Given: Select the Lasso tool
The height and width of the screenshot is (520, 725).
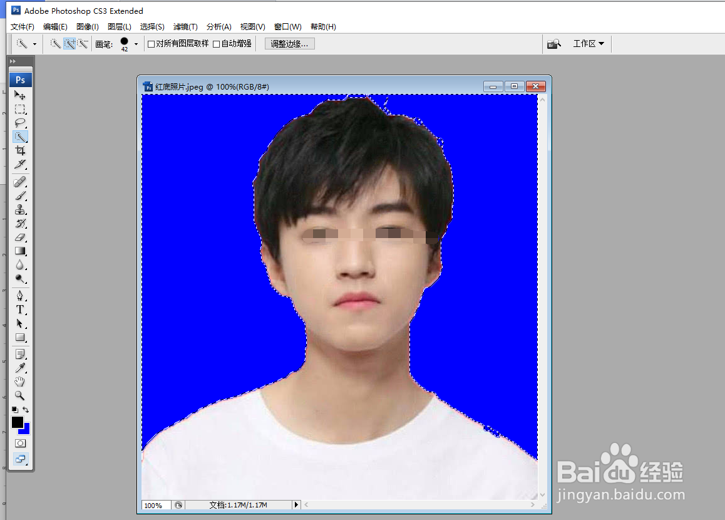Looking at the screenshot, I should [x=21, y=123].
